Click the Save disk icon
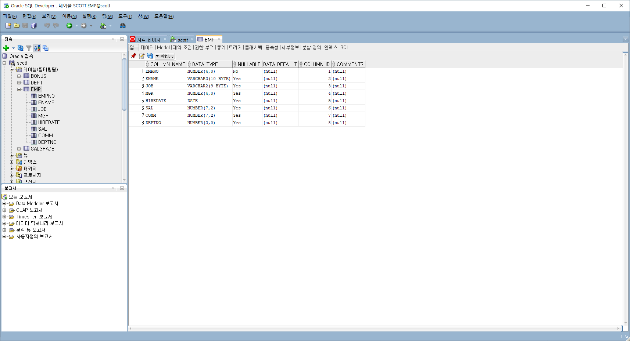Viewport: 630px width, 341px height. click(x=25, y=26)
